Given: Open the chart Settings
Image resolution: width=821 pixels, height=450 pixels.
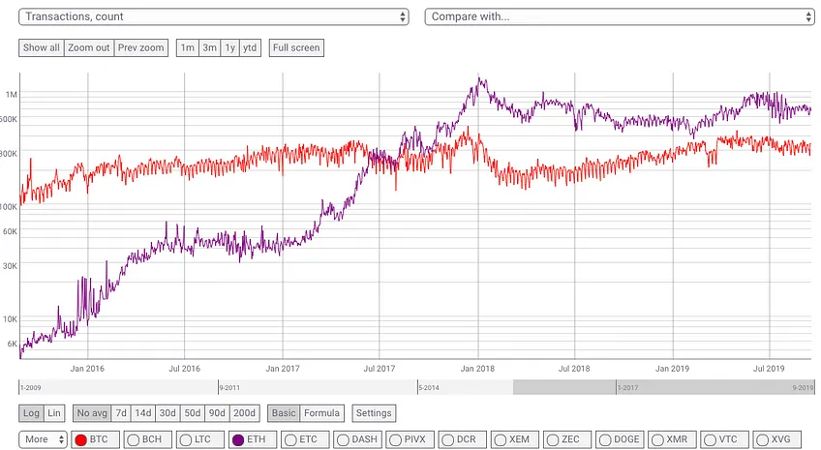Looking at the screenshot, I should coord(374,413).
